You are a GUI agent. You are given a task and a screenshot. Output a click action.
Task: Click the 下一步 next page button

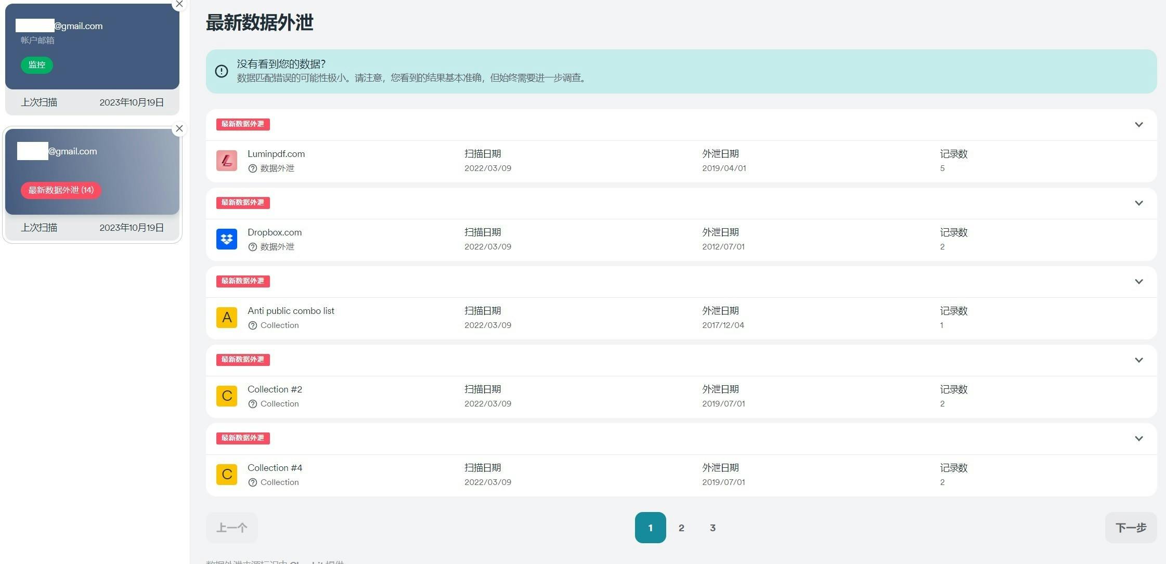(x=1131, y=528)
